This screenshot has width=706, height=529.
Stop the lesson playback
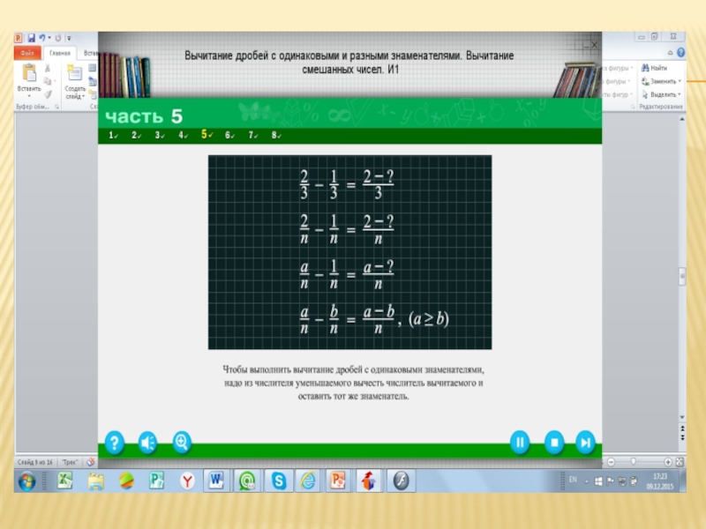pos(554,443)
